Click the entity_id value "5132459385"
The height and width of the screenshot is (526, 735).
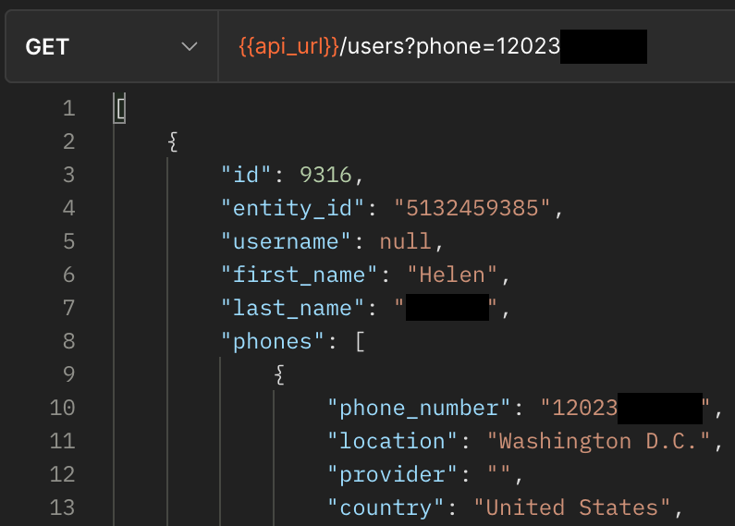coord(473,208)
